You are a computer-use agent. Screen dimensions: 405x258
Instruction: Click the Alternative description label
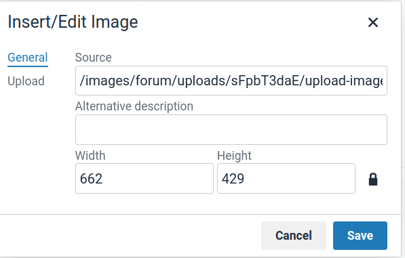pyautogui.click(x=134, y=106)
